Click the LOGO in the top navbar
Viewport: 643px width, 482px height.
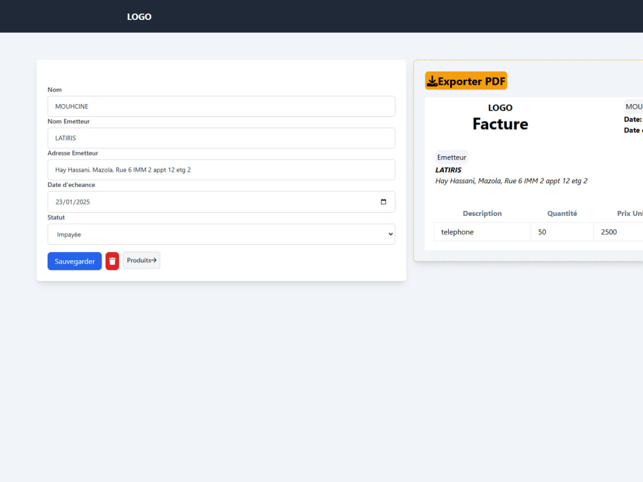tap(139, 17)
